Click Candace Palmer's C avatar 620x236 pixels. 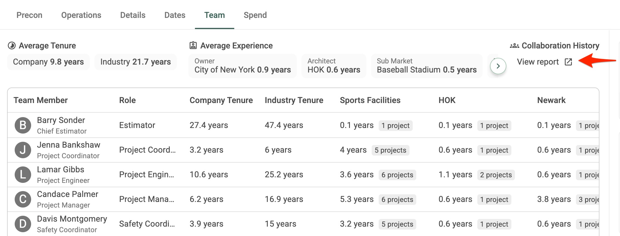tap(23, 199)
